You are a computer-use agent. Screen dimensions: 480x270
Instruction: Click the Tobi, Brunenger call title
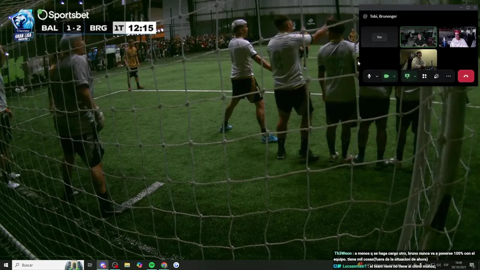(x=383, y=16)
